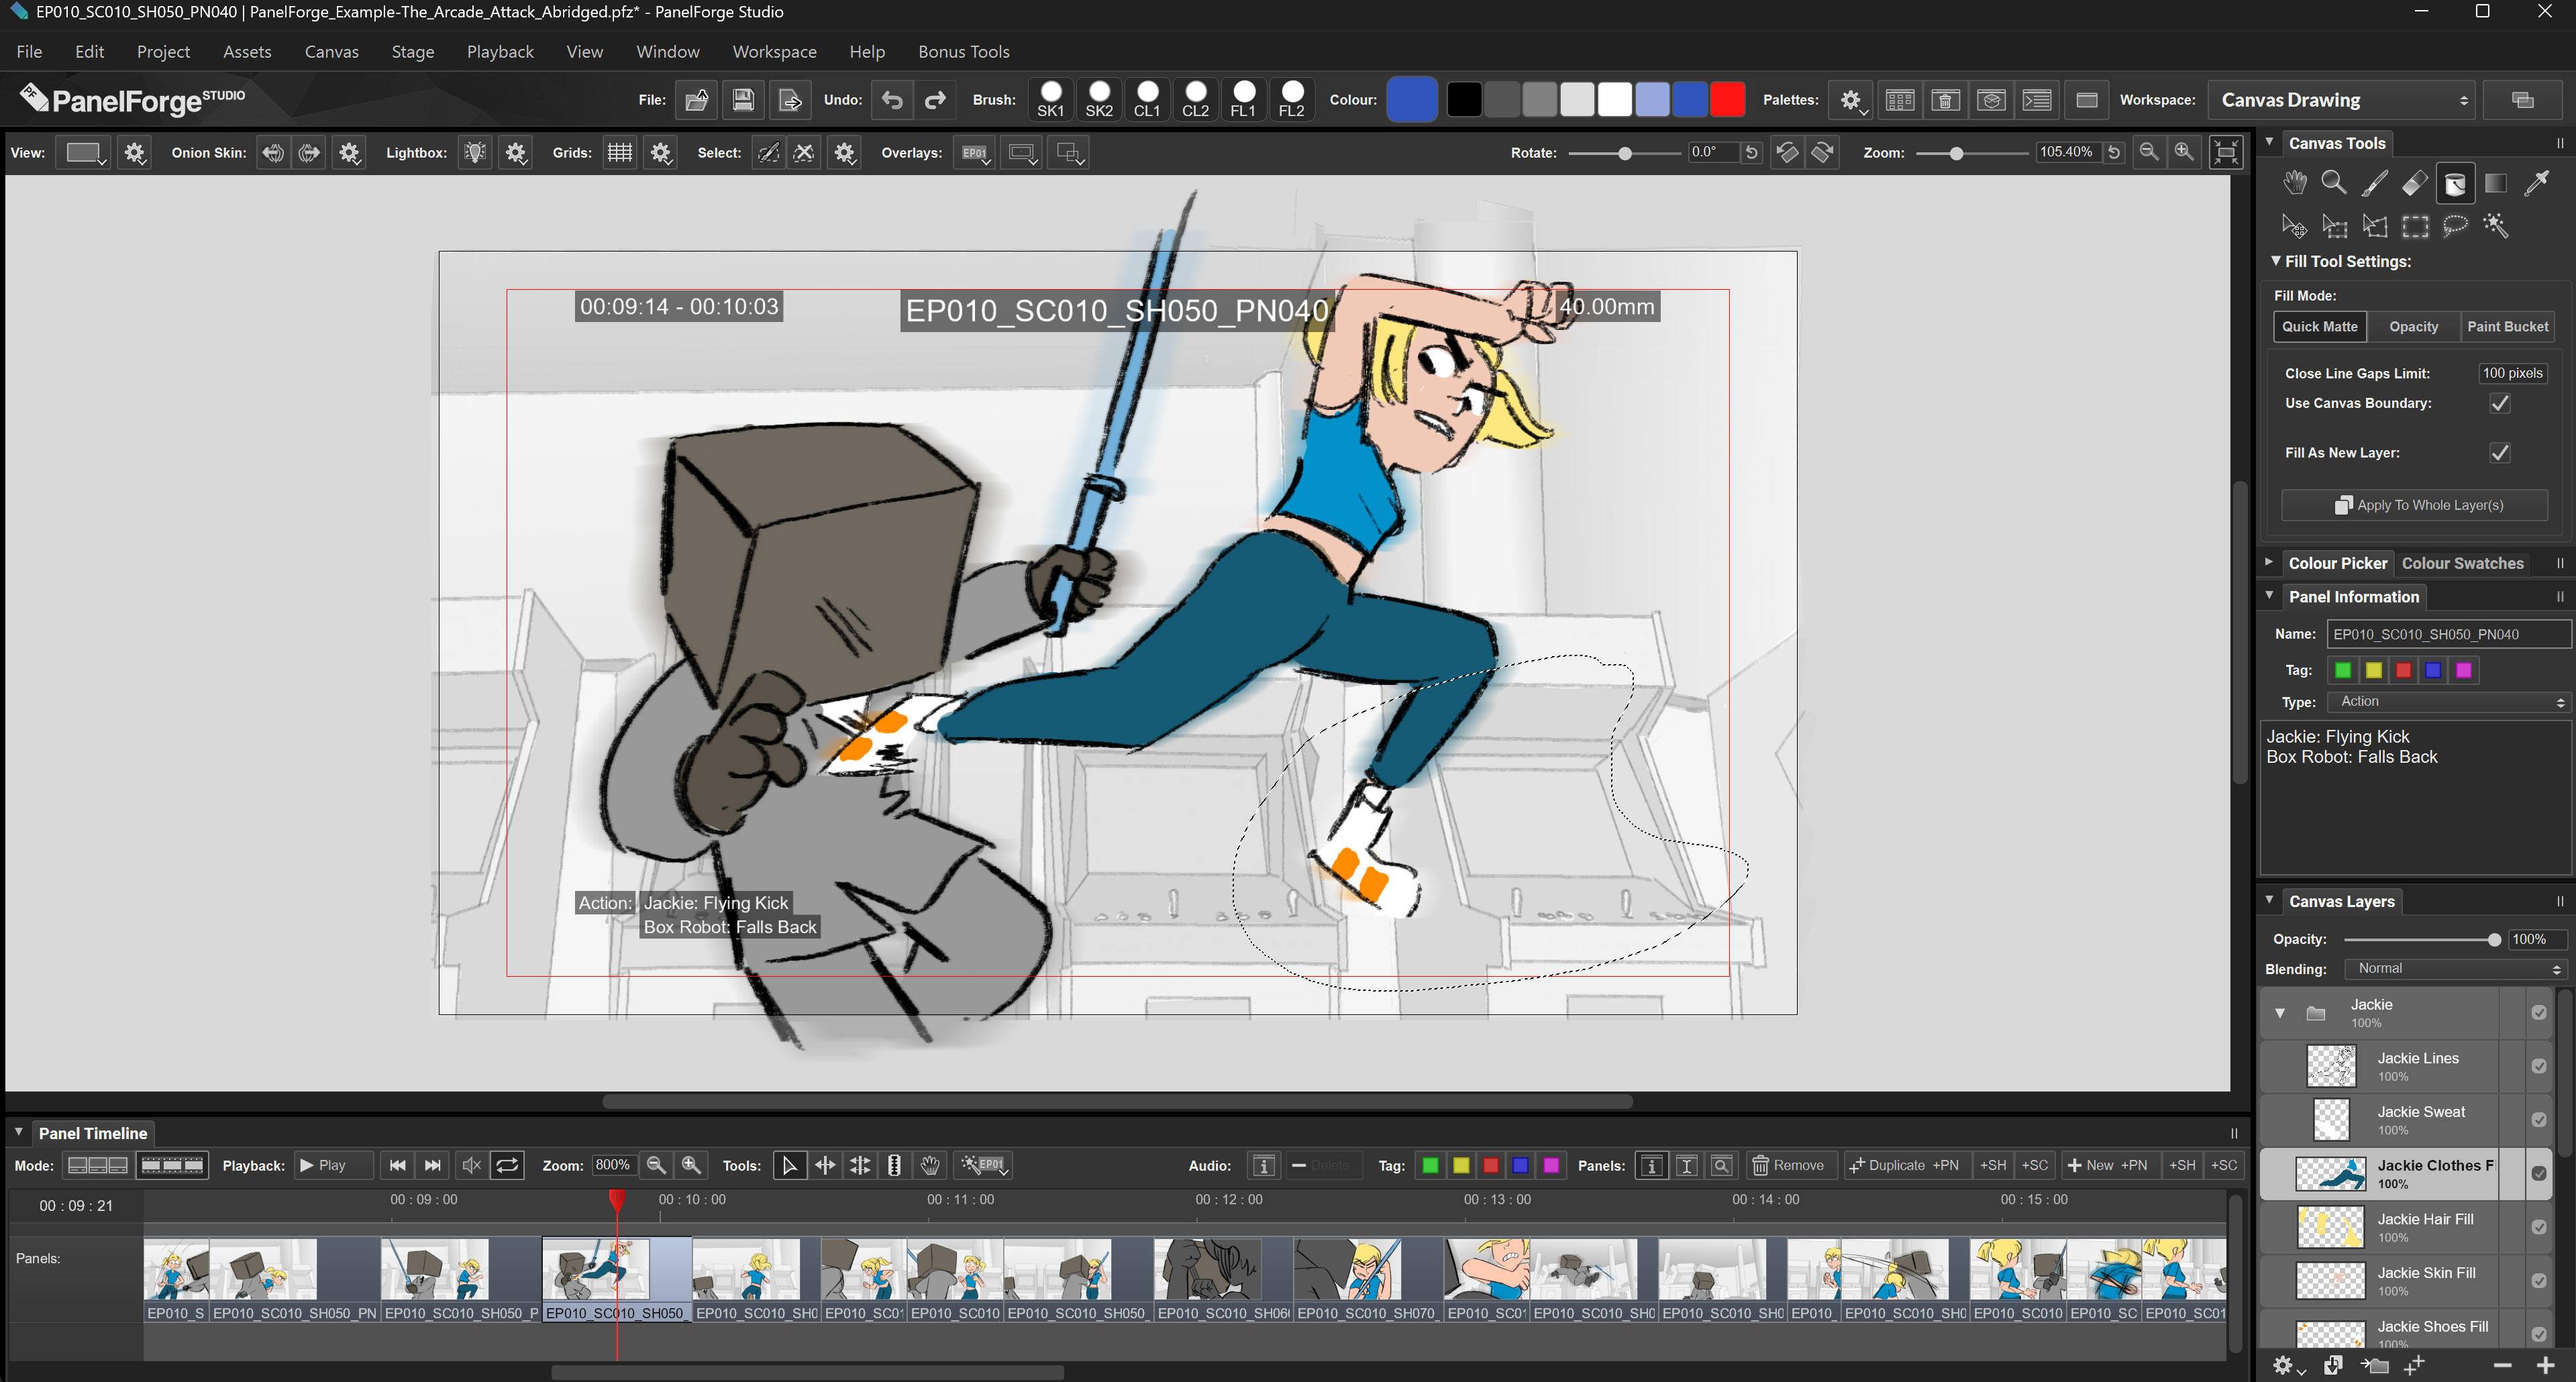
Task: Click the Redo arrow icon
Action: (935, 100)
